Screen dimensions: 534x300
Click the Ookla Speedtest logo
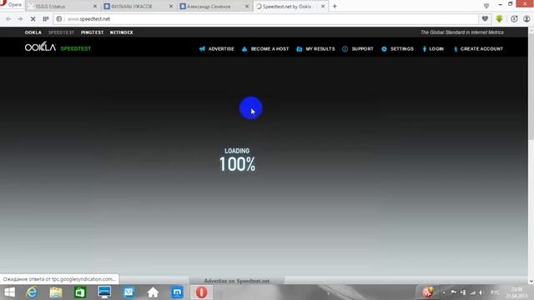[58, 47]
